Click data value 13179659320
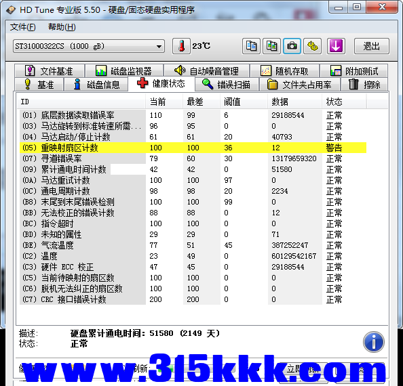The width and height of the screenshot is (403, 386). coord(294,158)
